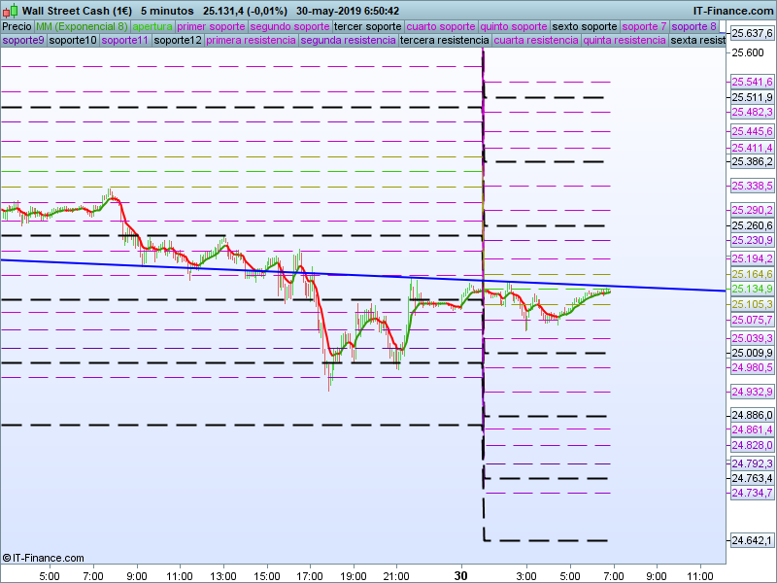Click the candlestick chart icon in title
Viewport: 777px width, 583px height.
click(x=10, y=11)
